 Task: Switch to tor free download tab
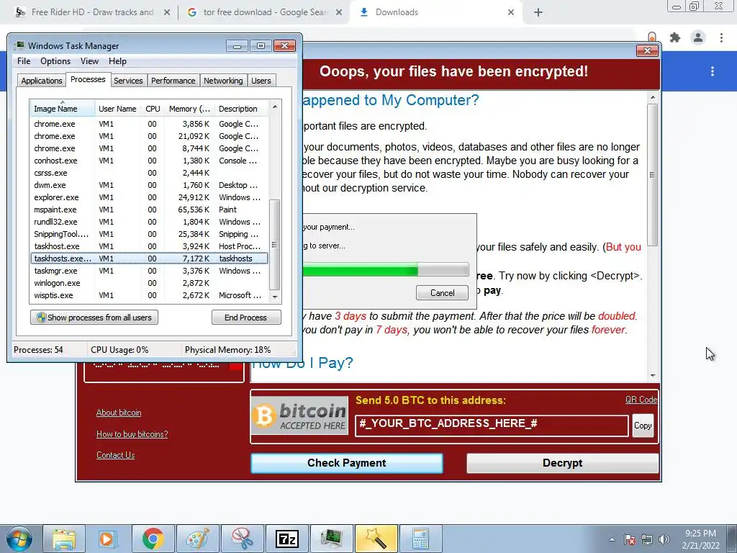tap(265, 12)
